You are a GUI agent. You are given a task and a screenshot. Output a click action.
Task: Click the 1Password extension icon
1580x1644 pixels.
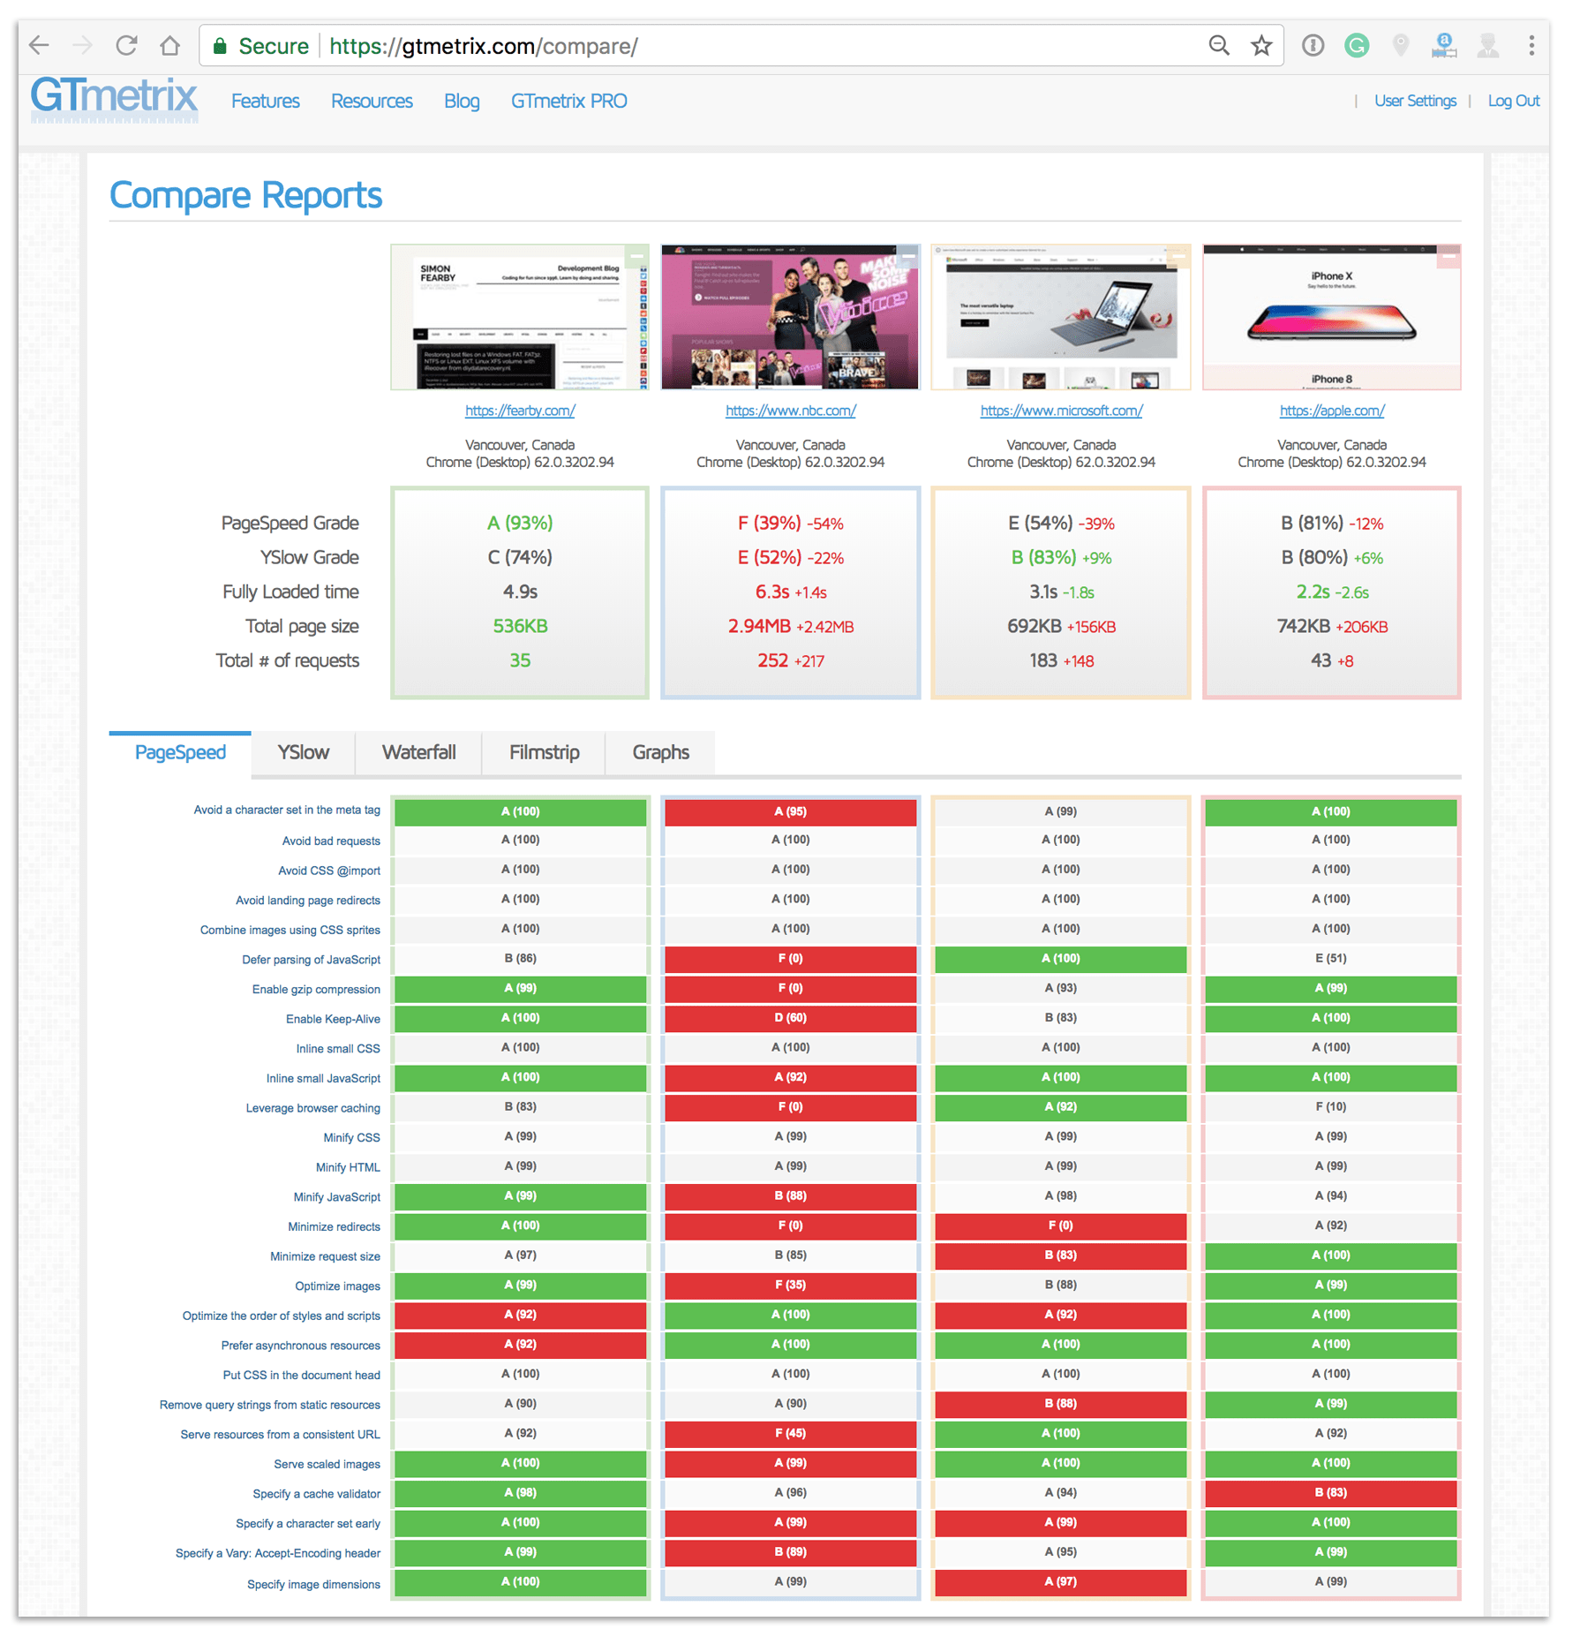tap(1313, 45)
